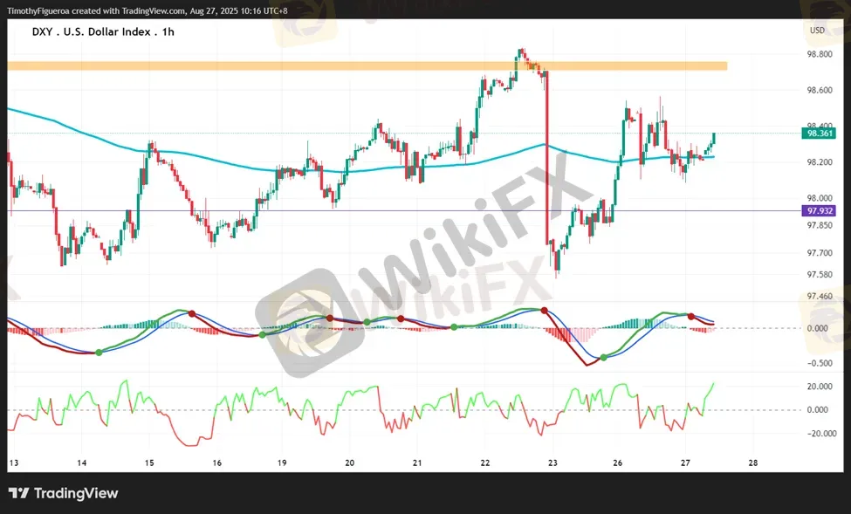Click the 98.200 price axis value
The image size is (851, 514).
[x=820, y=162]
